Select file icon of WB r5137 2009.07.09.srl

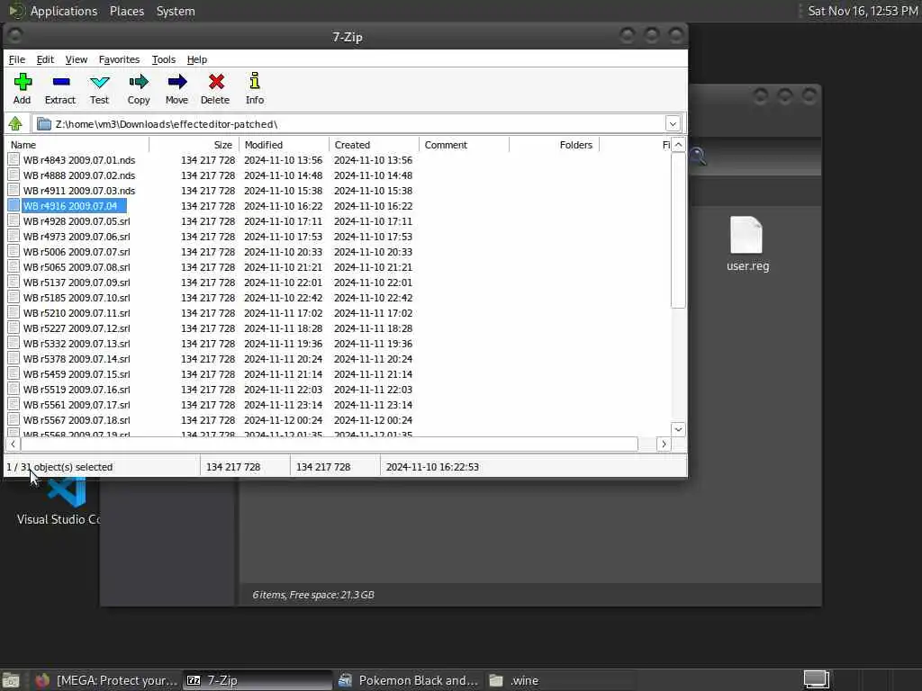14,282
